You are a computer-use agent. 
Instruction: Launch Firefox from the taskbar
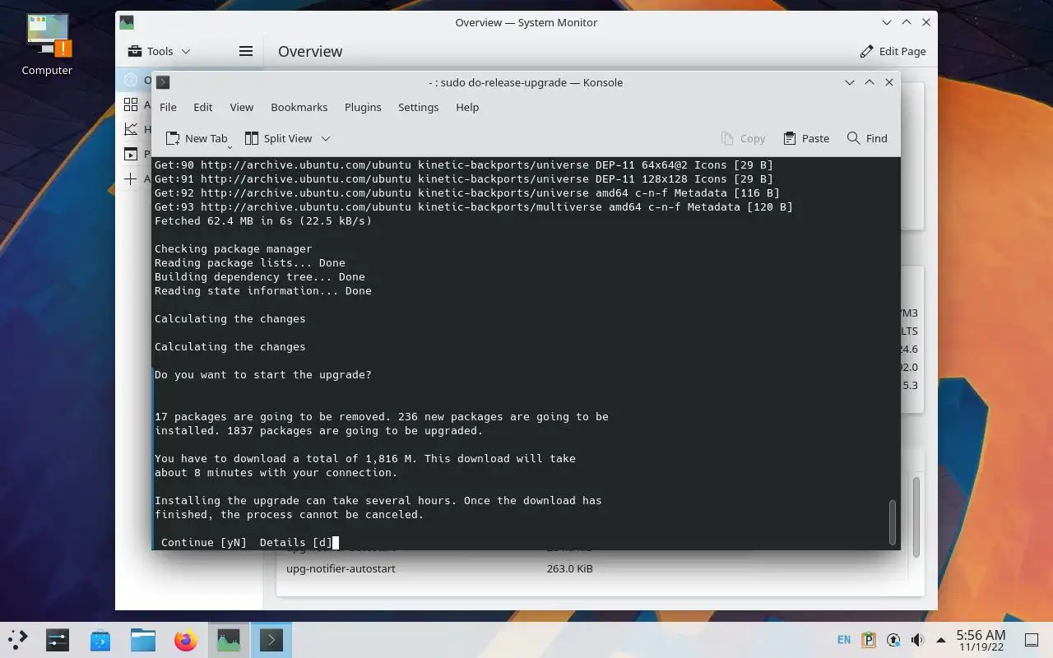(186, 639)
